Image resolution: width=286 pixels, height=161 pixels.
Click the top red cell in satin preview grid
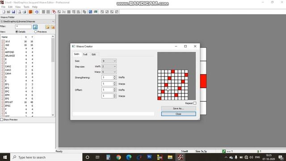tap(173, 72)
